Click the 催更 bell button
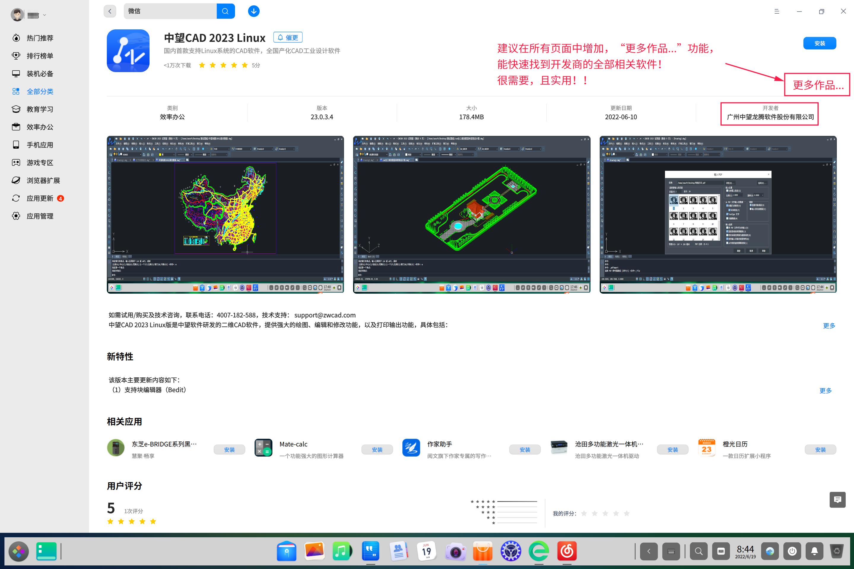Viewport: 854px width, 569px height. tap(288, 37)
